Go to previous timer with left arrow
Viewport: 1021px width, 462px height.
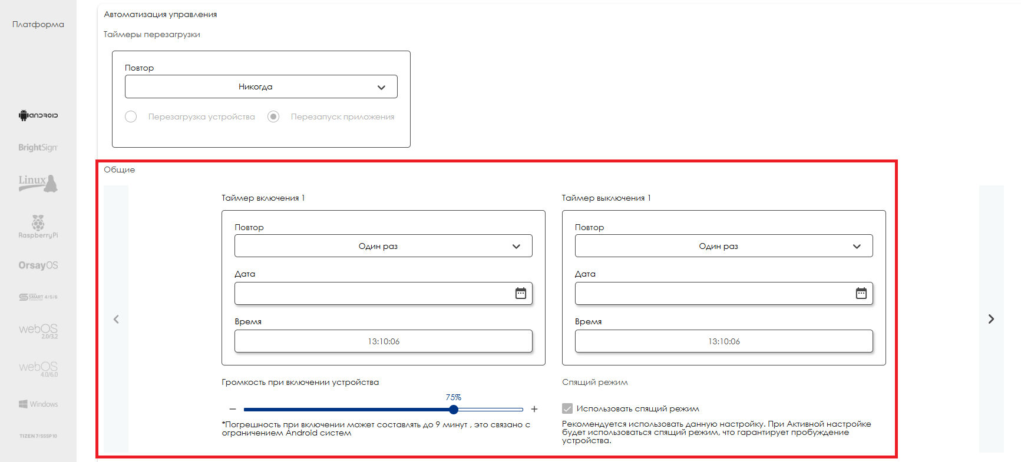click(116, 319)
